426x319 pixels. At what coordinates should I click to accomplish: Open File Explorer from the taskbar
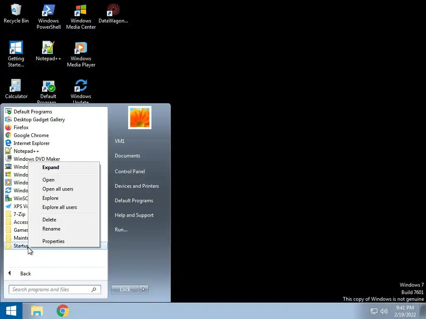37,311
